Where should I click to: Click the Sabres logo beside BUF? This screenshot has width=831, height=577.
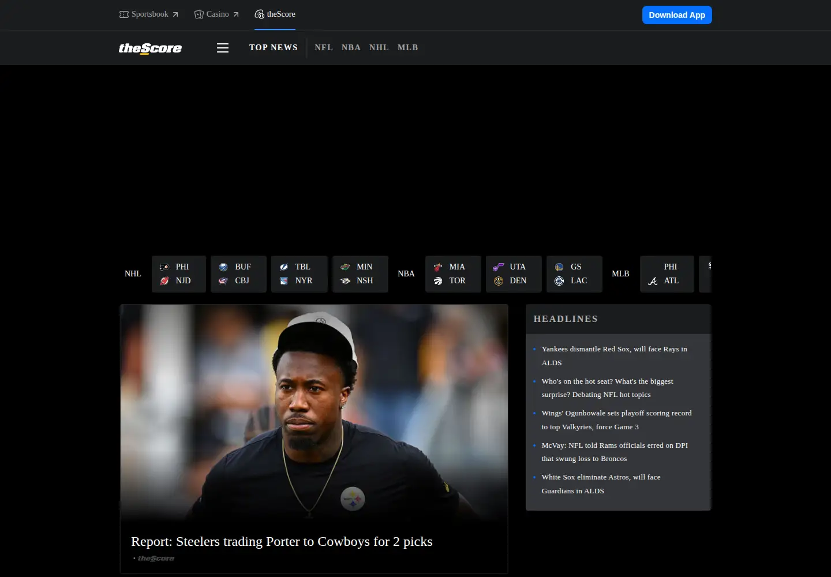[x=223, y=267]
